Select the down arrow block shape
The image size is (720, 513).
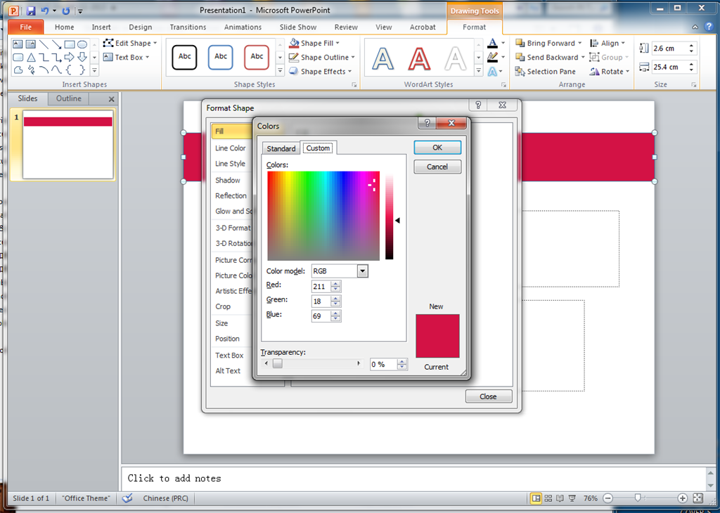point(82,58)
